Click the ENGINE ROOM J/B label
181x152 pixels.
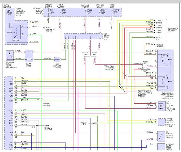(20, 12)
